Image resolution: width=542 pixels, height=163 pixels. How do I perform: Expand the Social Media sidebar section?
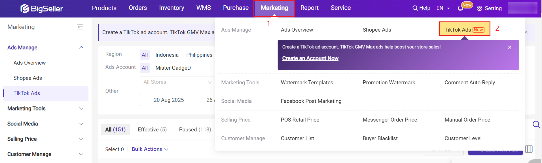point(46,124)
